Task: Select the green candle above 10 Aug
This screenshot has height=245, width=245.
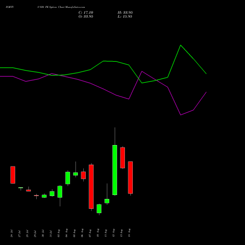Action: (99, 209)
